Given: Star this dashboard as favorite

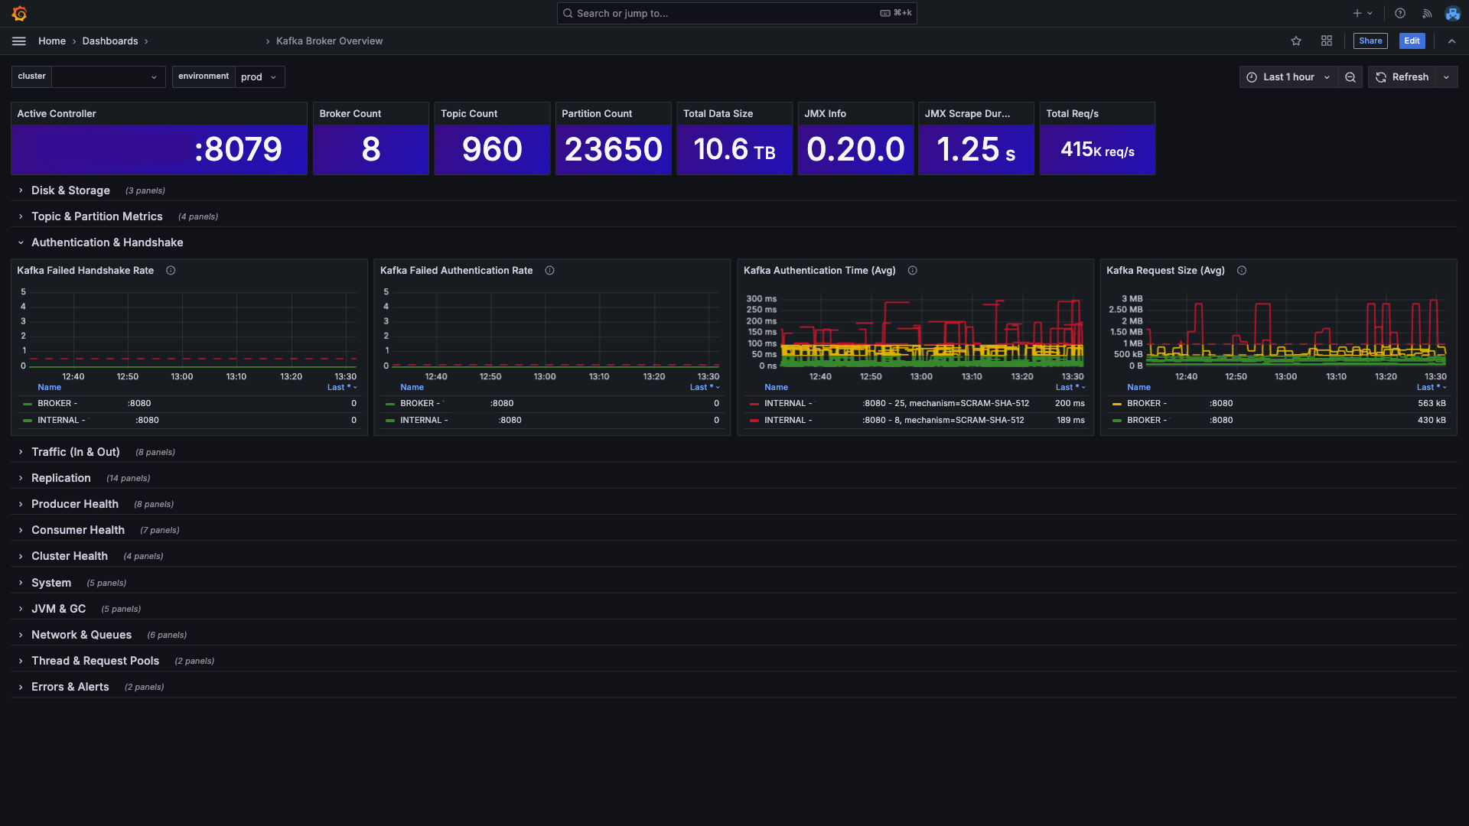Looking at the screenshot, I should pyautogui.click(x=1296, y=41).
